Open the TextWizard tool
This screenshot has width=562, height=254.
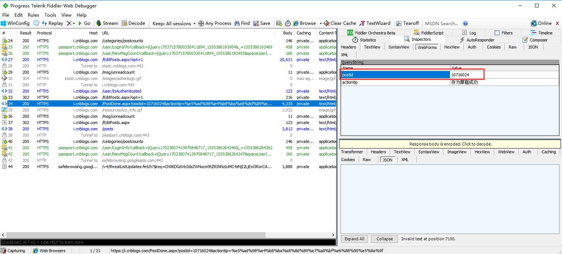[375, 23]
